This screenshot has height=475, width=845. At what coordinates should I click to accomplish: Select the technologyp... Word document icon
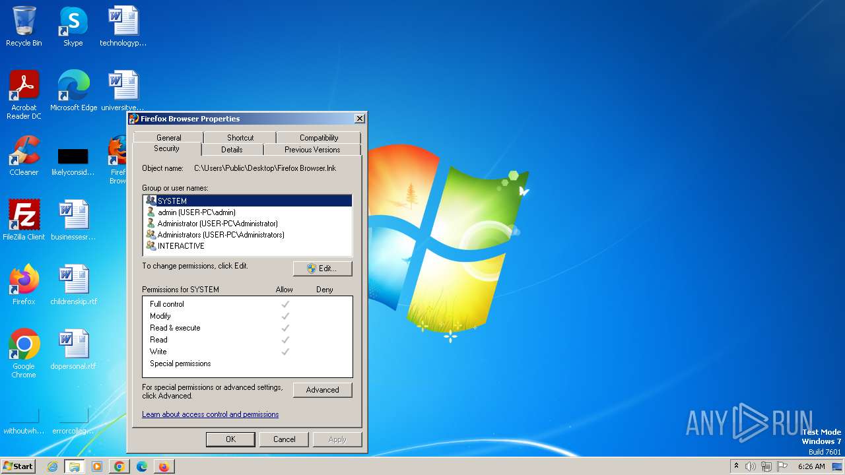[x=123, y=26]
